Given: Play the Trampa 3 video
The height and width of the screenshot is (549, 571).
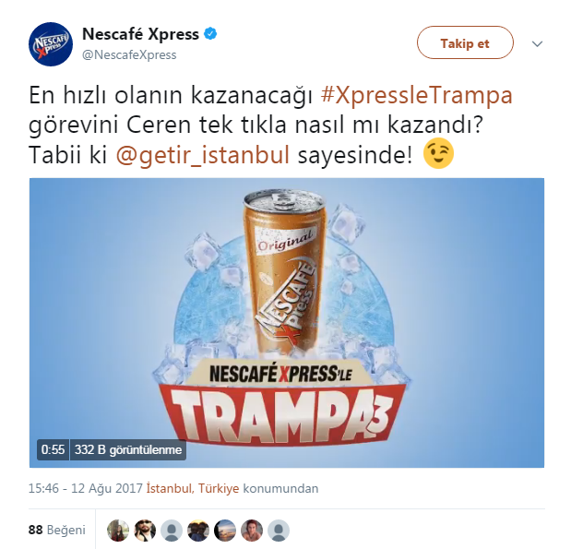Looking at the screenshot, I should [x=287, y=322].
